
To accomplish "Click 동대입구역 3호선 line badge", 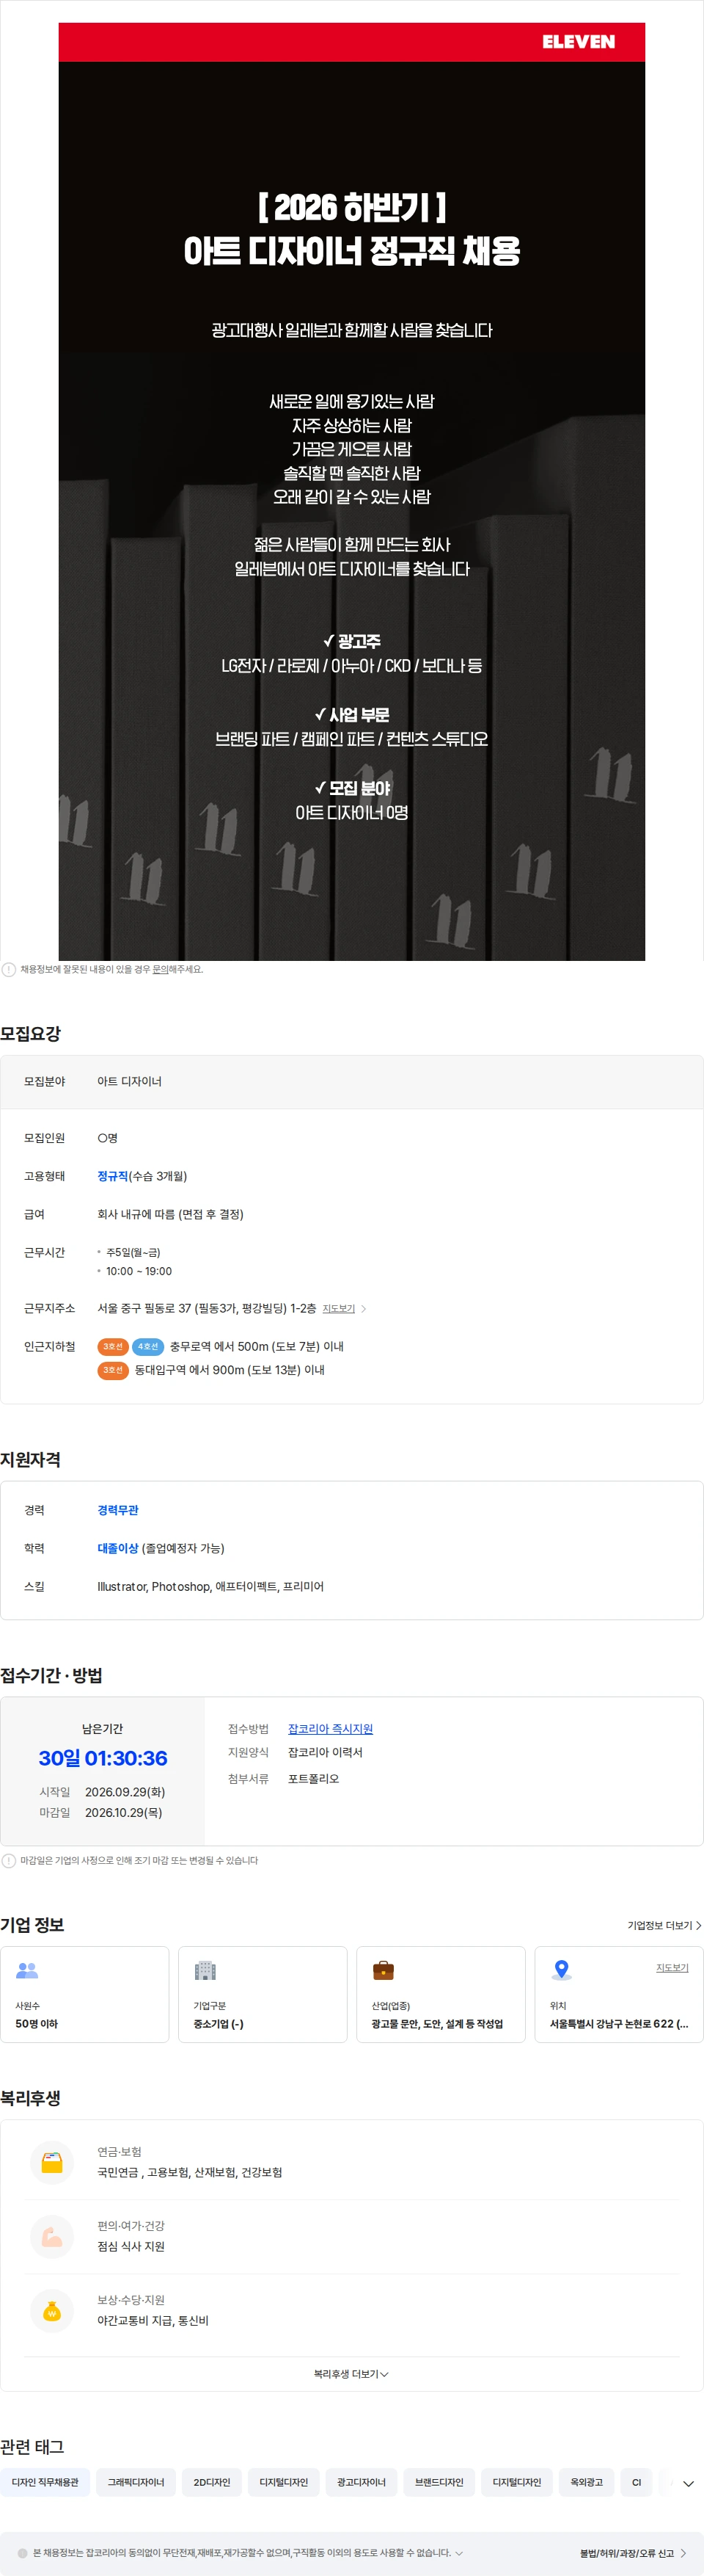I will pyautogui.click(x=113, y=1370).
